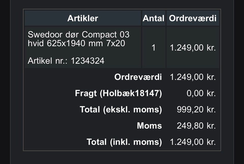Click the Total (ekskl. moms) label
This screenshot has width=244, height=164.
pos(121,110)
